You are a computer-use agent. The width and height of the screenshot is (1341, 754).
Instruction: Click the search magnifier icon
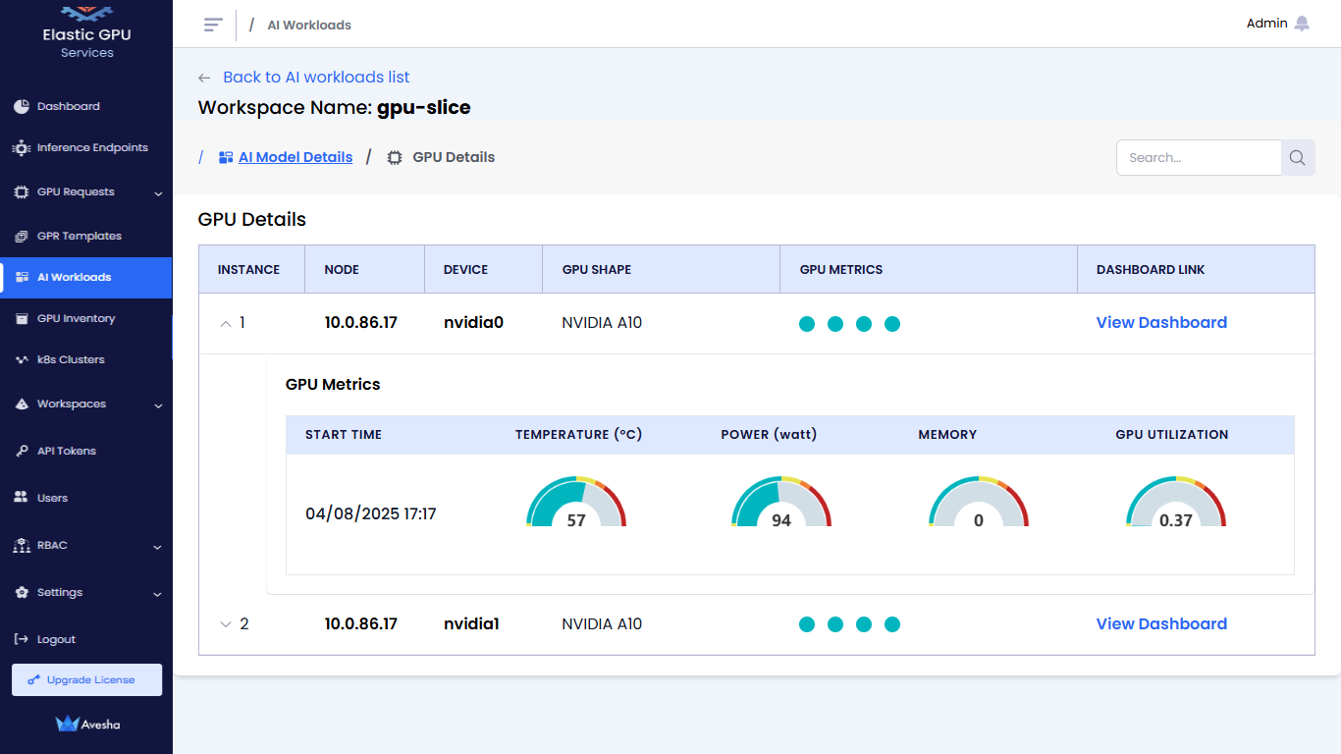point(1297,158)
